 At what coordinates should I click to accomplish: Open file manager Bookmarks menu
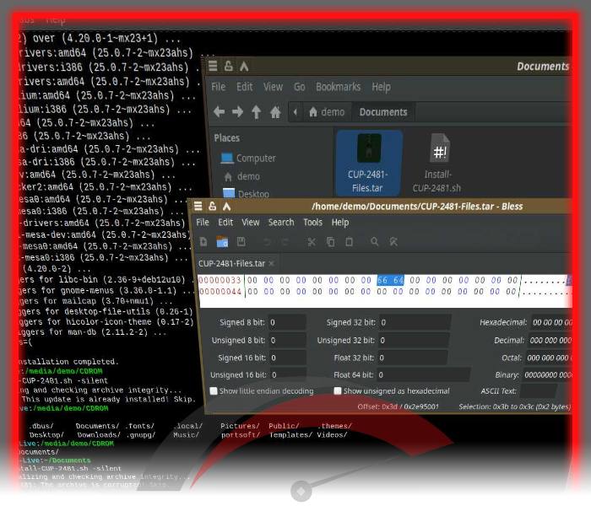338,87
